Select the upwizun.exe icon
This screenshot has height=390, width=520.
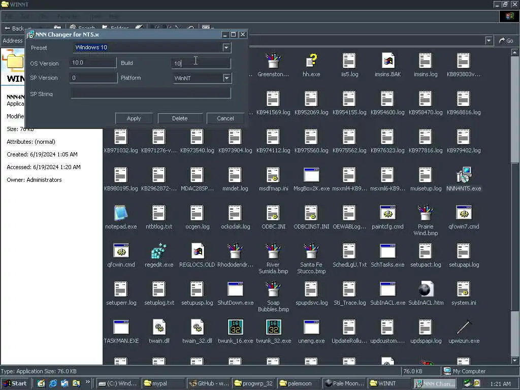(464, 327)
